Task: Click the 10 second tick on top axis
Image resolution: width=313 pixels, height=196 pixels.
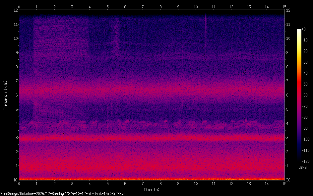Action: tap(196, 7)
